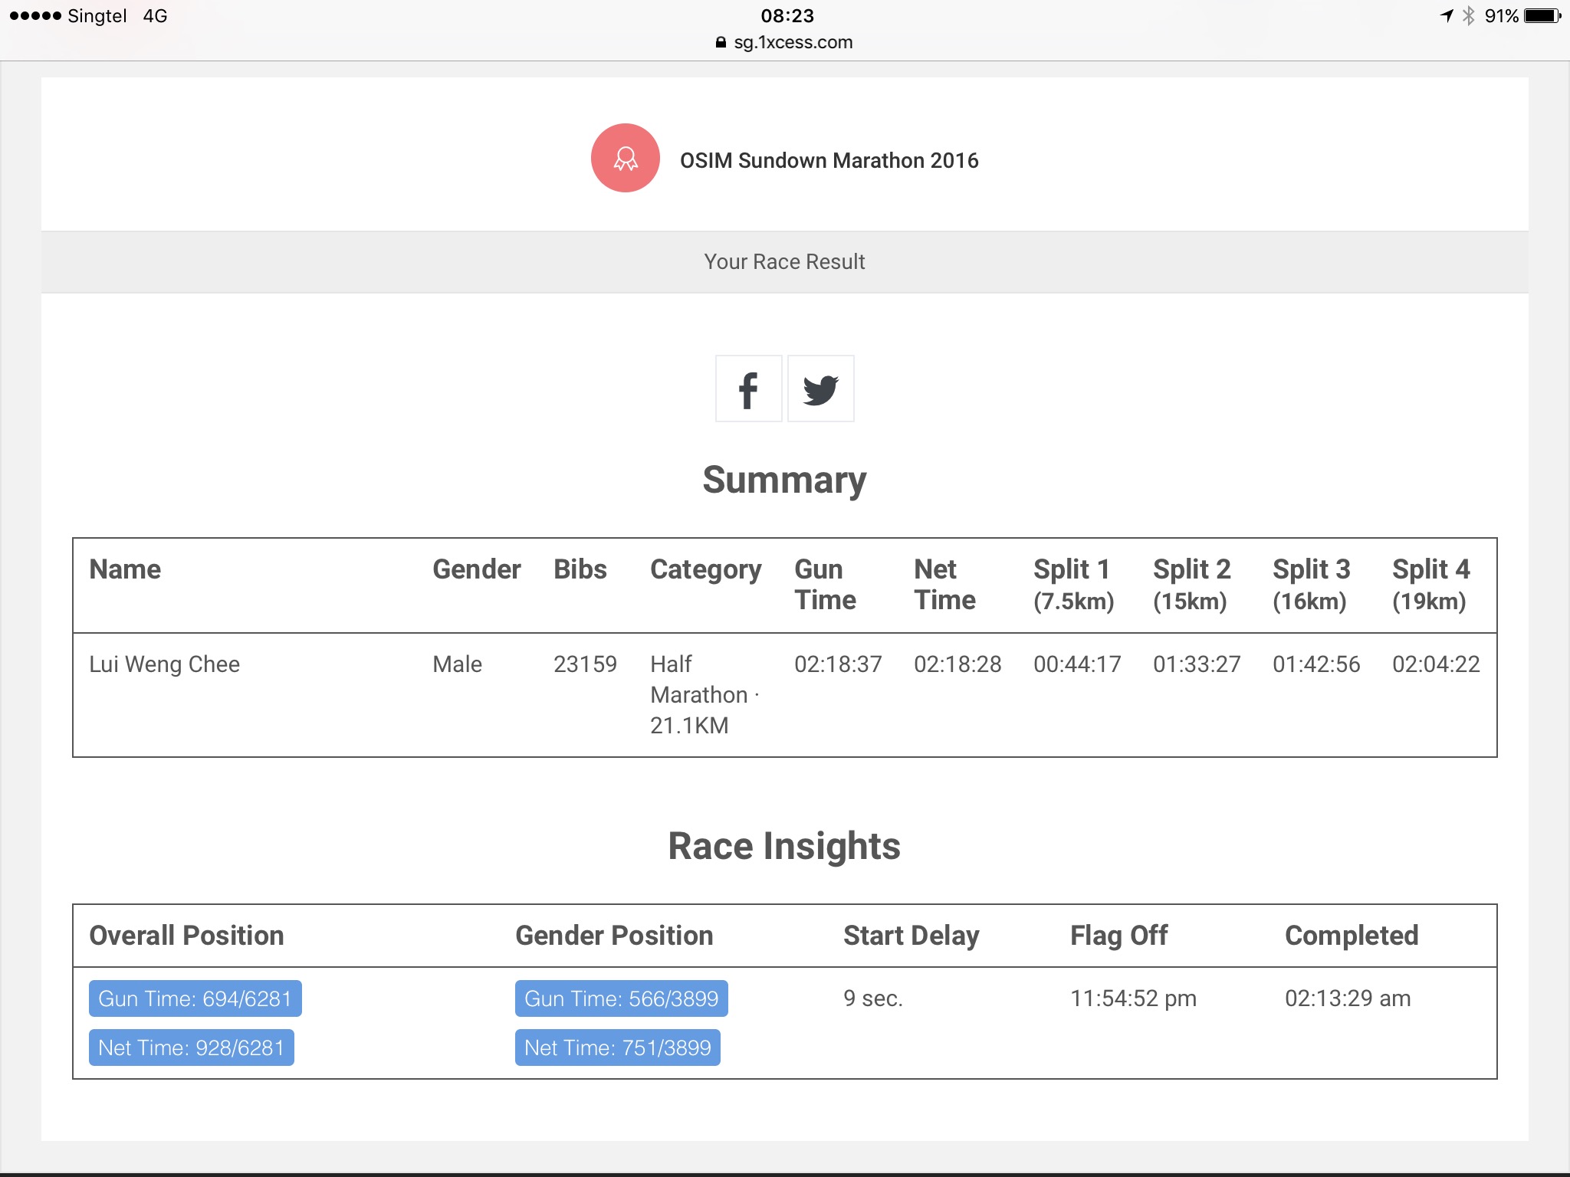Select flag off time 11:54:52 pm
The height and width of the screenshot is (1177, 1570).
point(1133,998)
